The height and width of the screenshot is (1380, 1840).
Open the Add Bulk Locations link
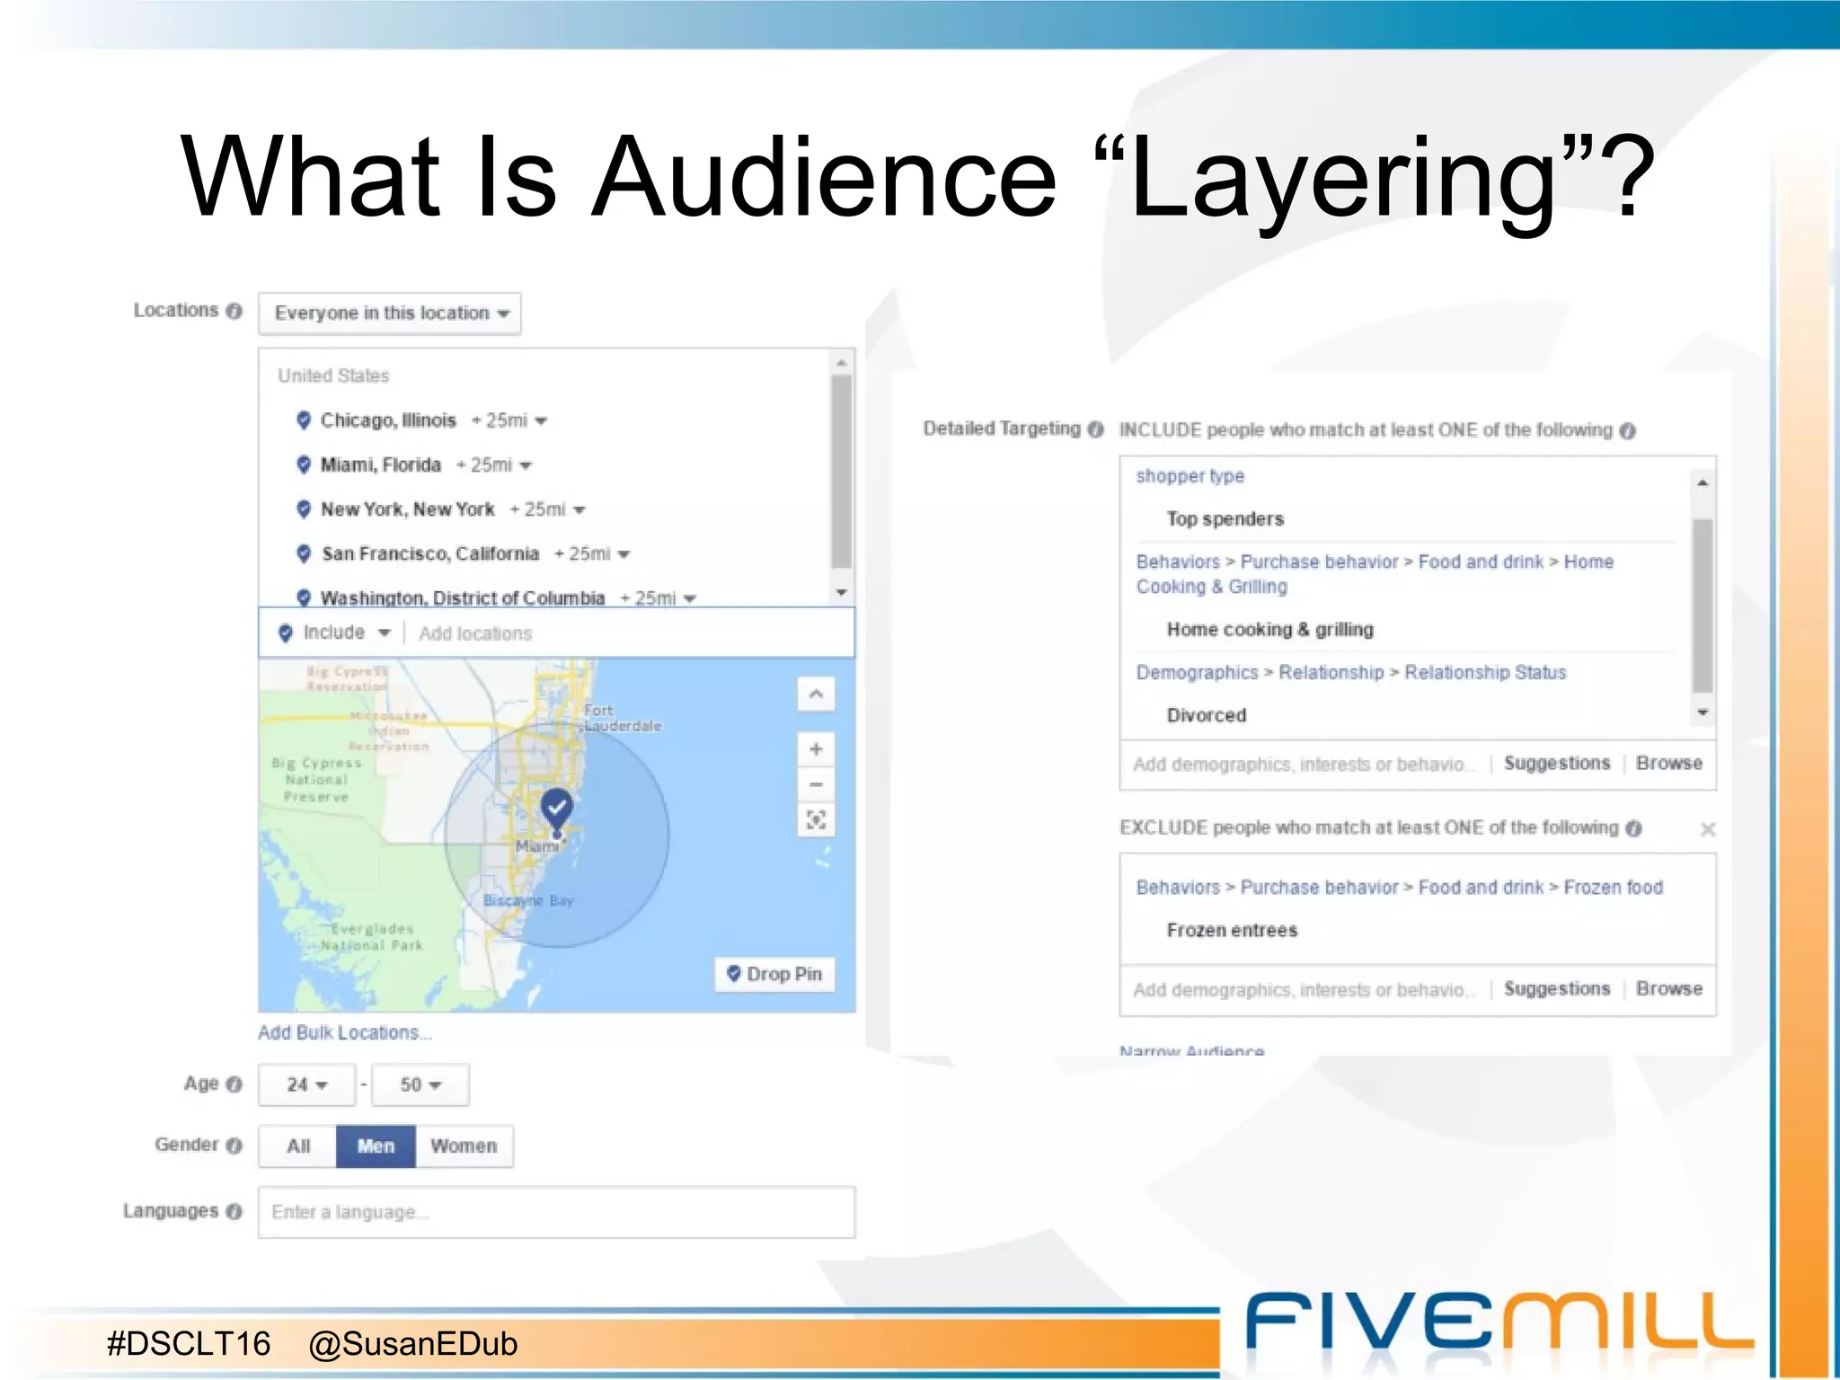345,1033
